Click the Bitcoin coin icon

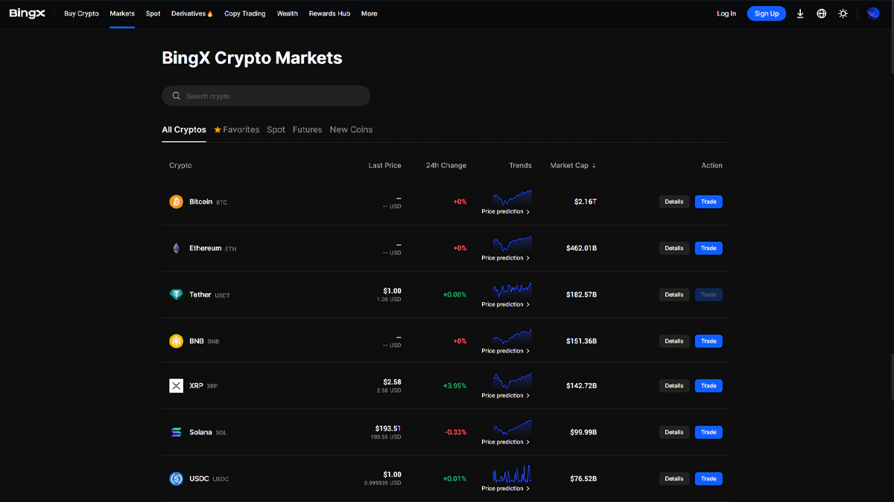click(x=176, y=202)
